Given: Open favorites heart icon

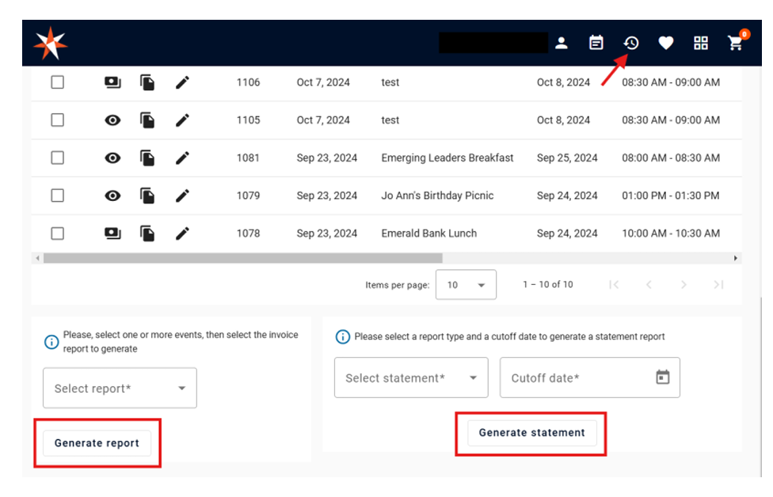Looking at the screenshot, I should tap(666, 43).
